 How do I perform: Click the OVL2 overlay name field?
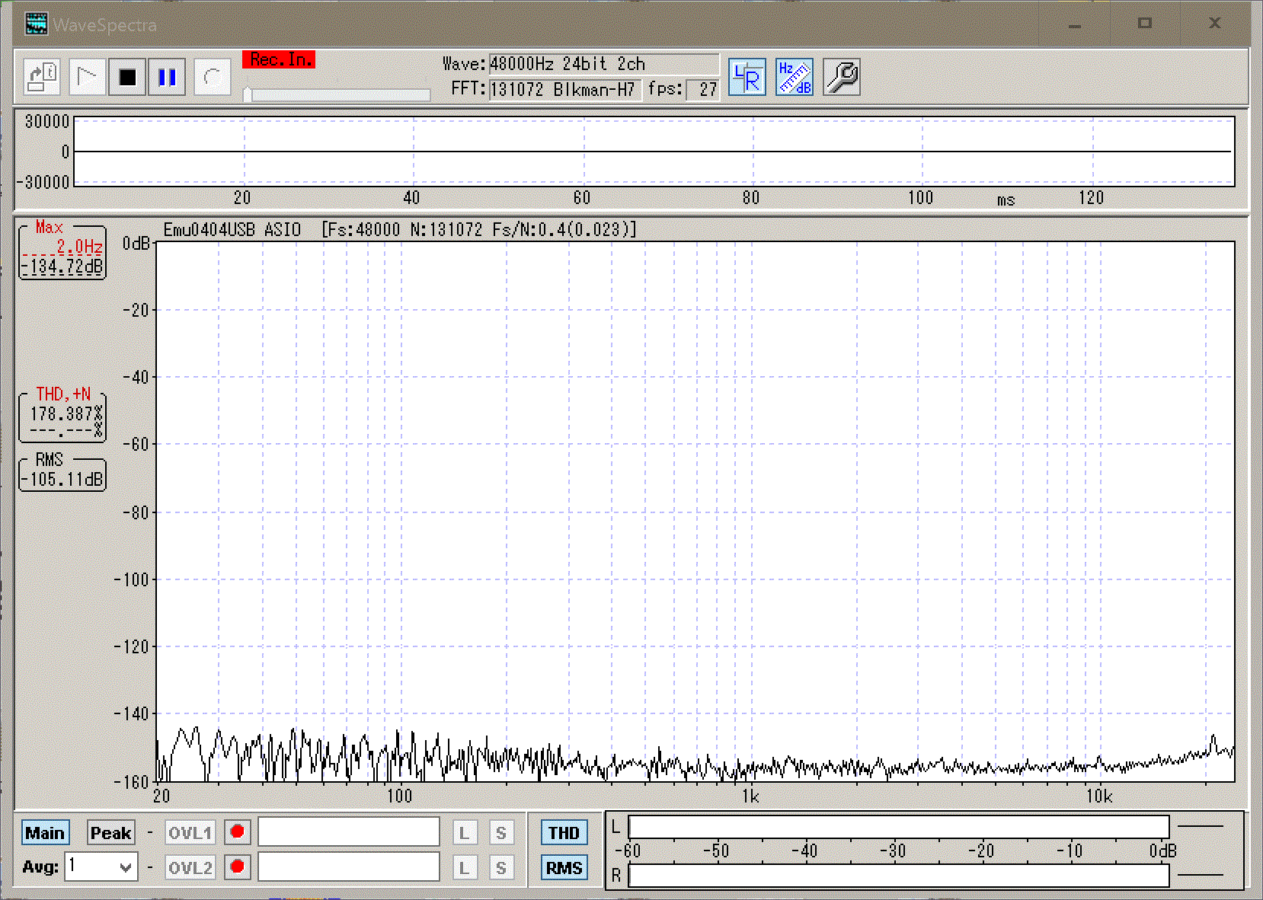point(349,867)
